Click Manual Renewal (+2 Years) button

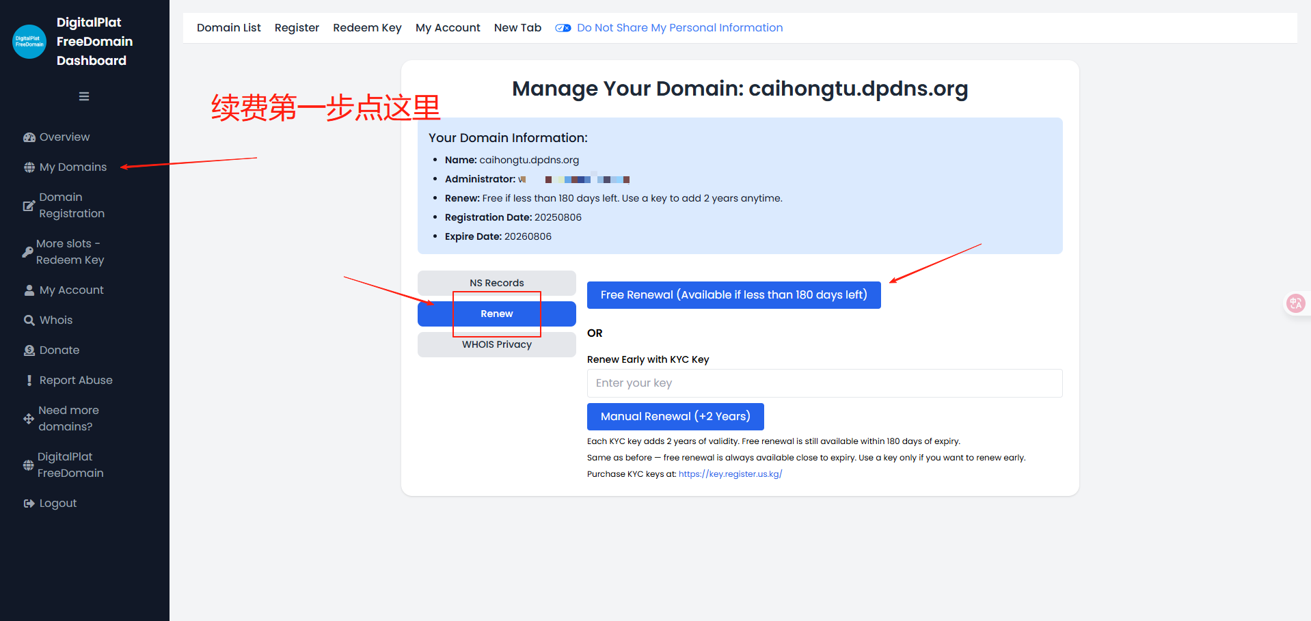(x=675, y=417)
